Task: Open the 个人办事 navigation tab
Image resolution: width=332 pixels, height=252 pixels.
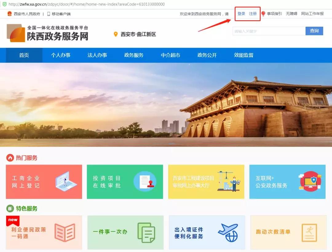Action: (61, 55)
